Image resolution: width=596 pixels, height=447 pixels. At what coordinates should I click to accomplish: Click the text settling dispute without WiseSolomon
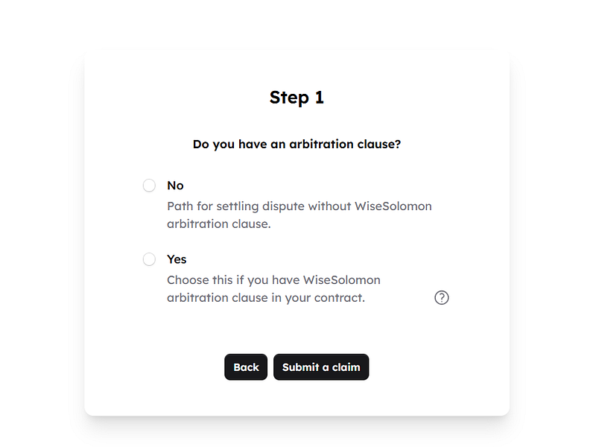tap(313, 206)
